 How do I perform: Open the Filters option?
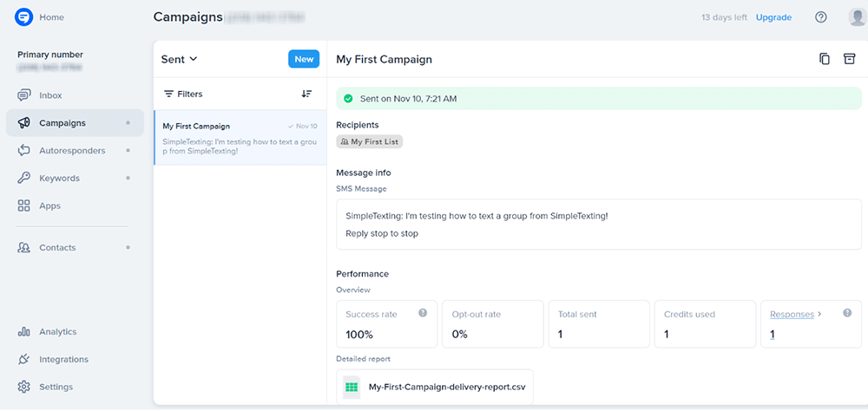pyautogui.click(x=183, y=94)
